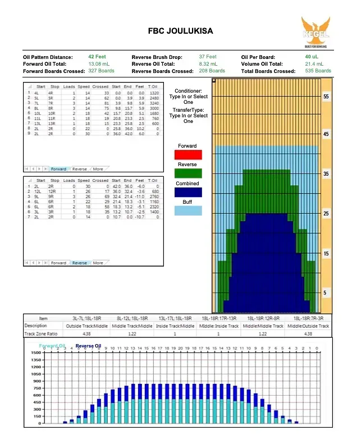Click first-sheet arrow in upper table

(x=26, y=168)
